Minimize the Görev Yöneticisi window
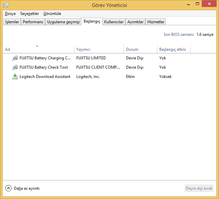The width and height of the screenshot is (219, 199). pyautogui.click(x=188, y=4)
